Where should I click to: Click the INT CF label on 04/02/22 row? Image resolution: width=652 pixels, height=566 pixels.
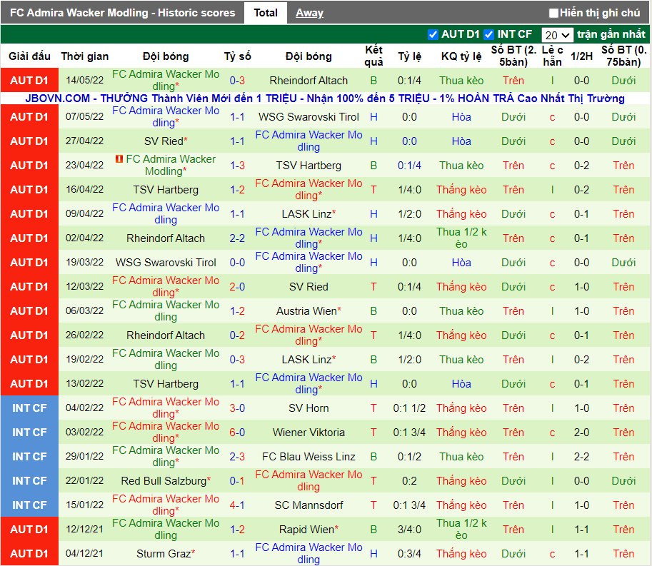coord(29,408)
